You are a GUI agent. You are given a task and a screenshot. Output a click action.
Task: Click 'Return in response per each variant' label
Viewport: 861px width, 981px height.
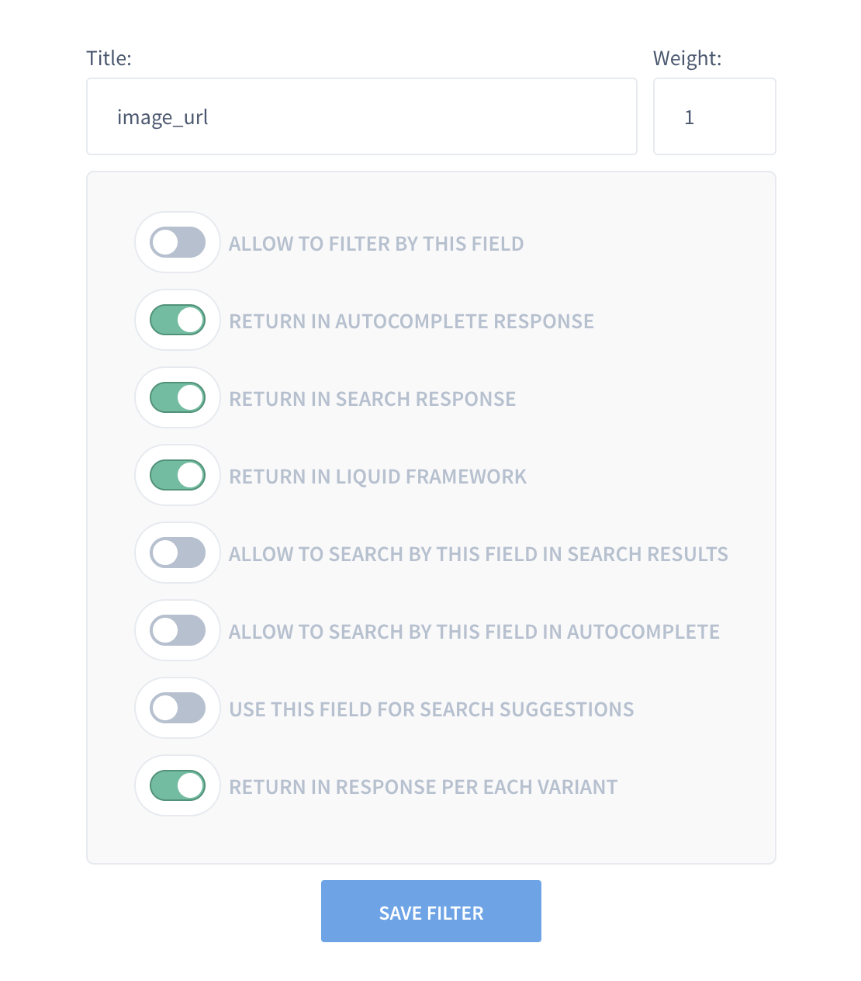pos(424,787)
